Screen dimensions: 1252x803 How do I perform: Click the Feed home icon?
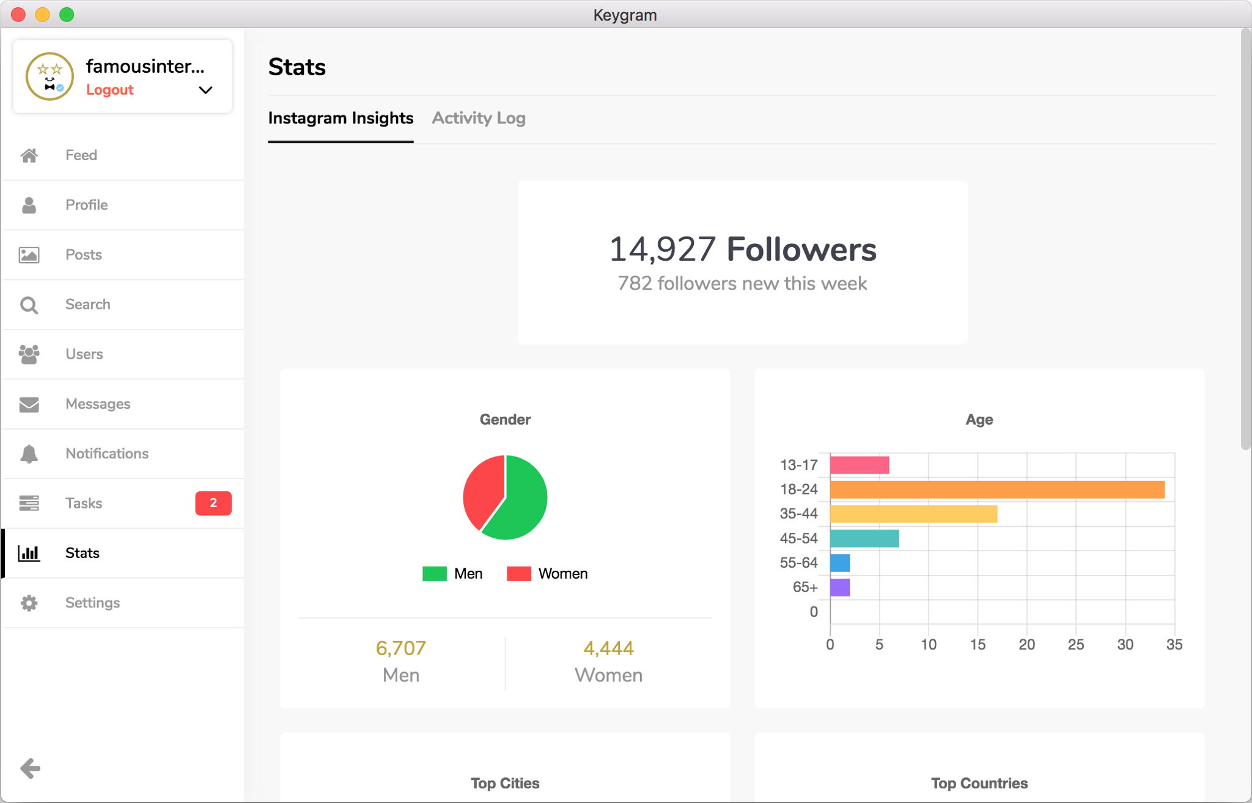click(x=29, y=155)
